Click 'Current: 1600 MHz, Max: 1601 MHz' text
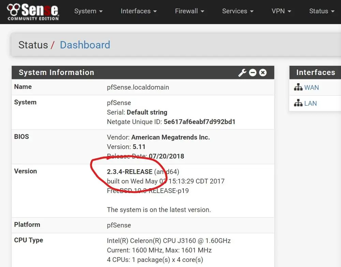This screenshot has width=341, height=267. (159, 250)
